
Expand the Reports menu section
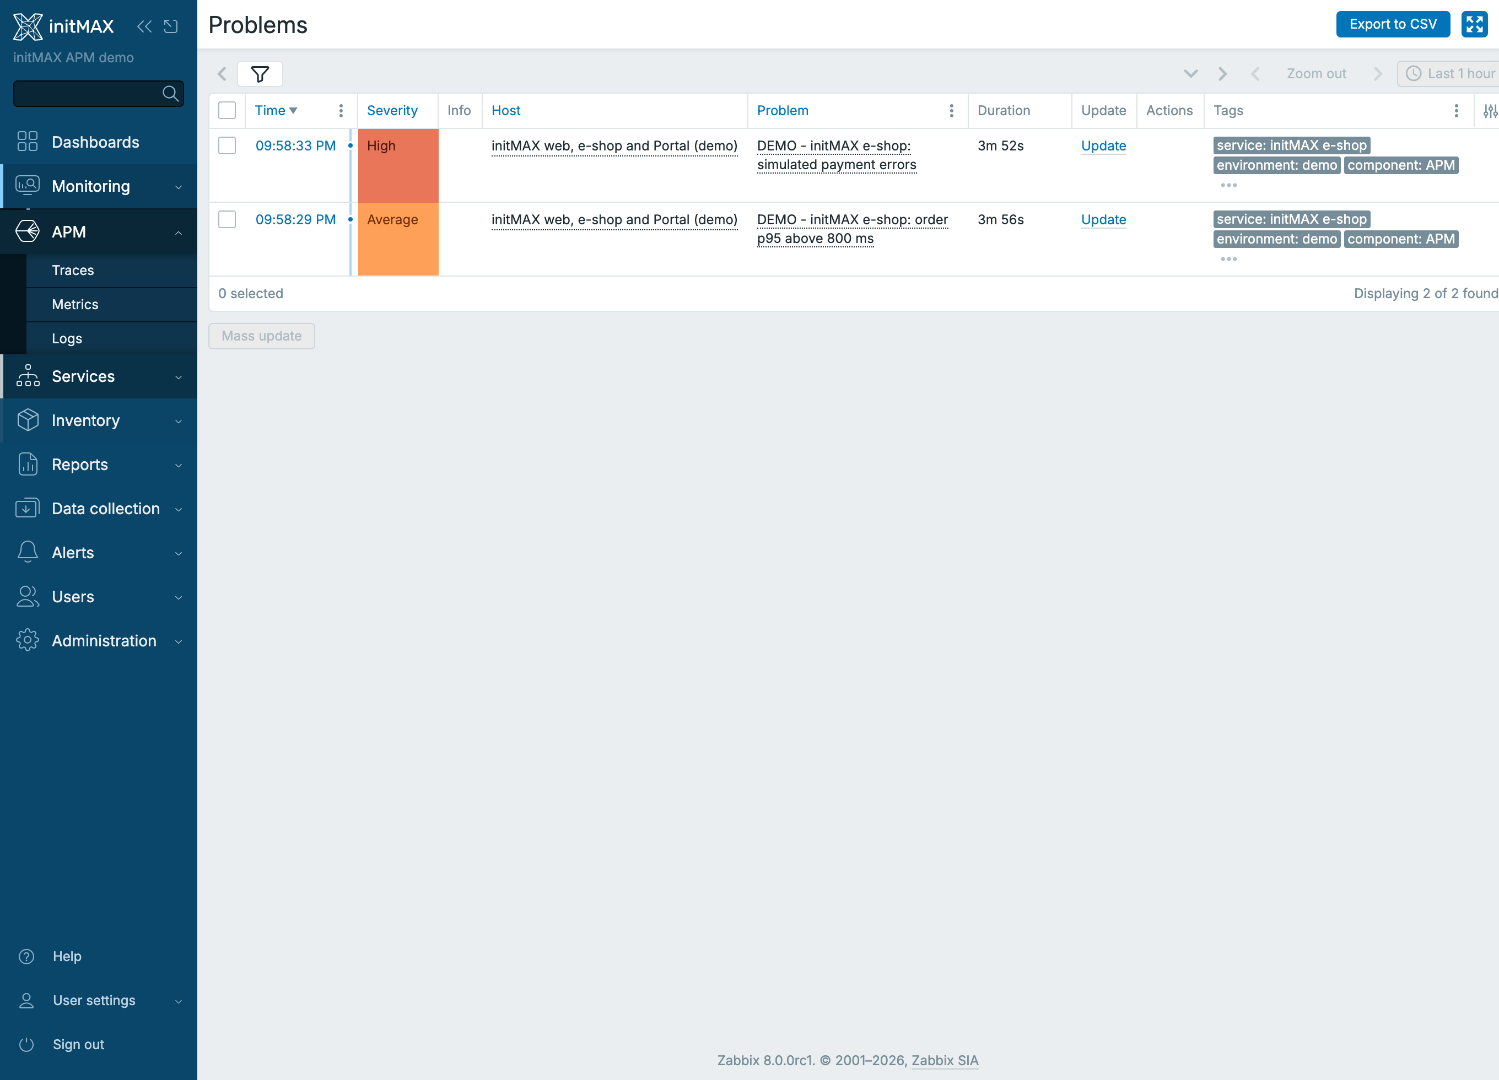coord(100,465)
